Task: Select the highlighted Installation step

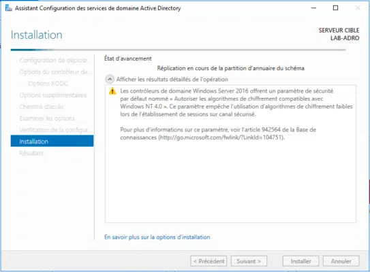Action: [x=52, y=141]
